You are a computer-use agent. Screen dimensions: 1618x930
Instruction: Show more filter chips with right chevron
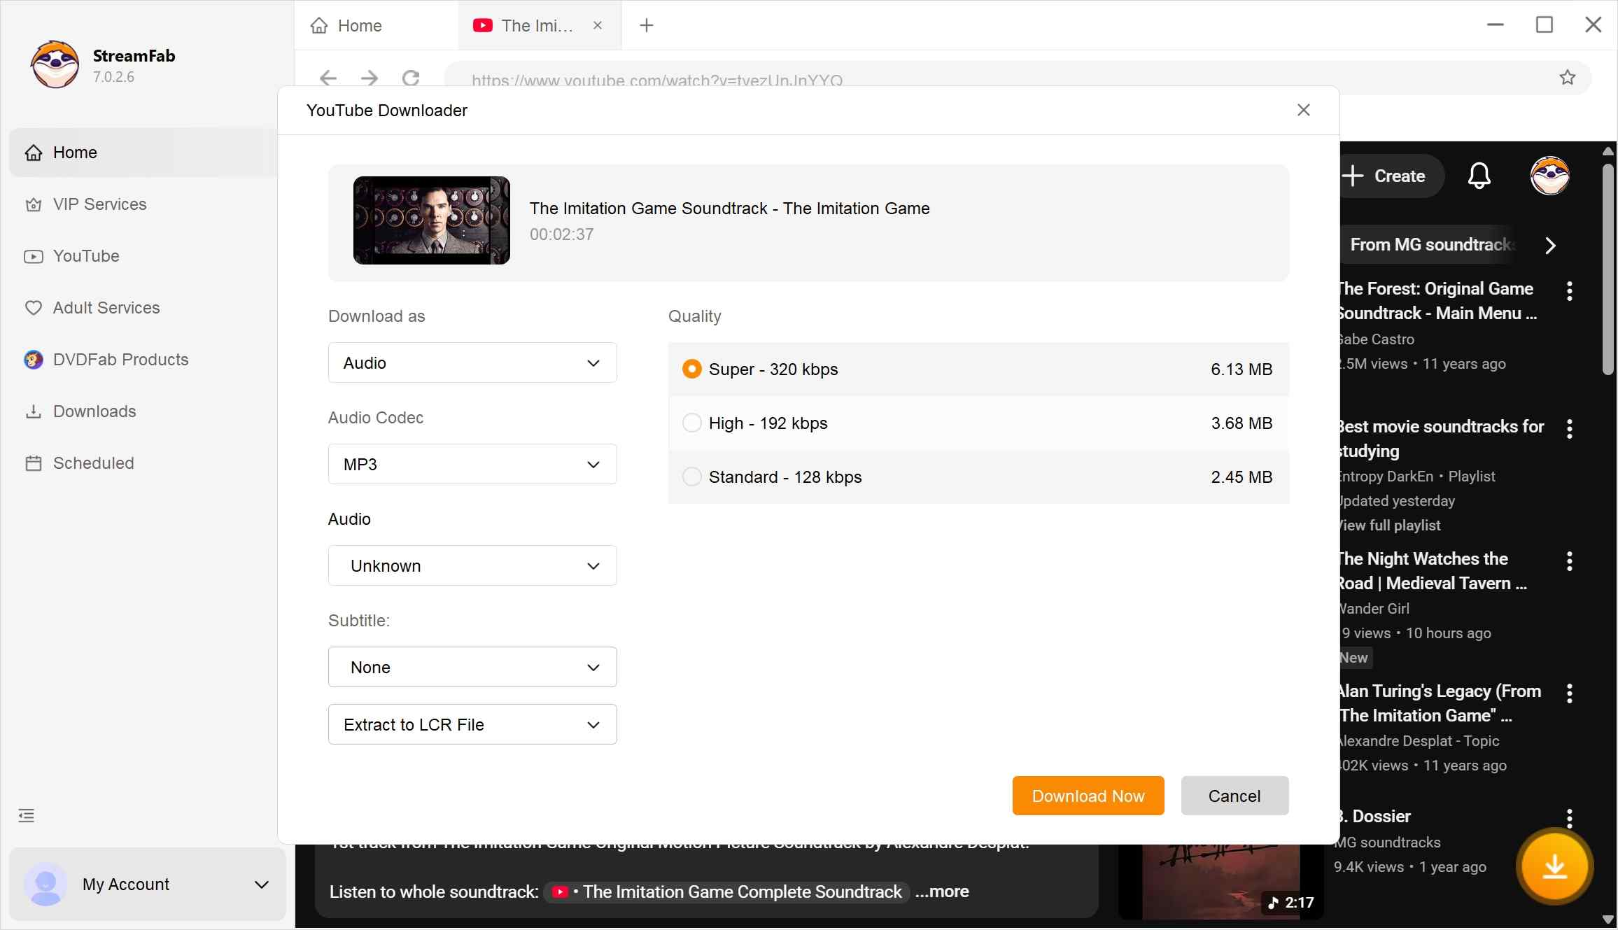(1551, 246)
